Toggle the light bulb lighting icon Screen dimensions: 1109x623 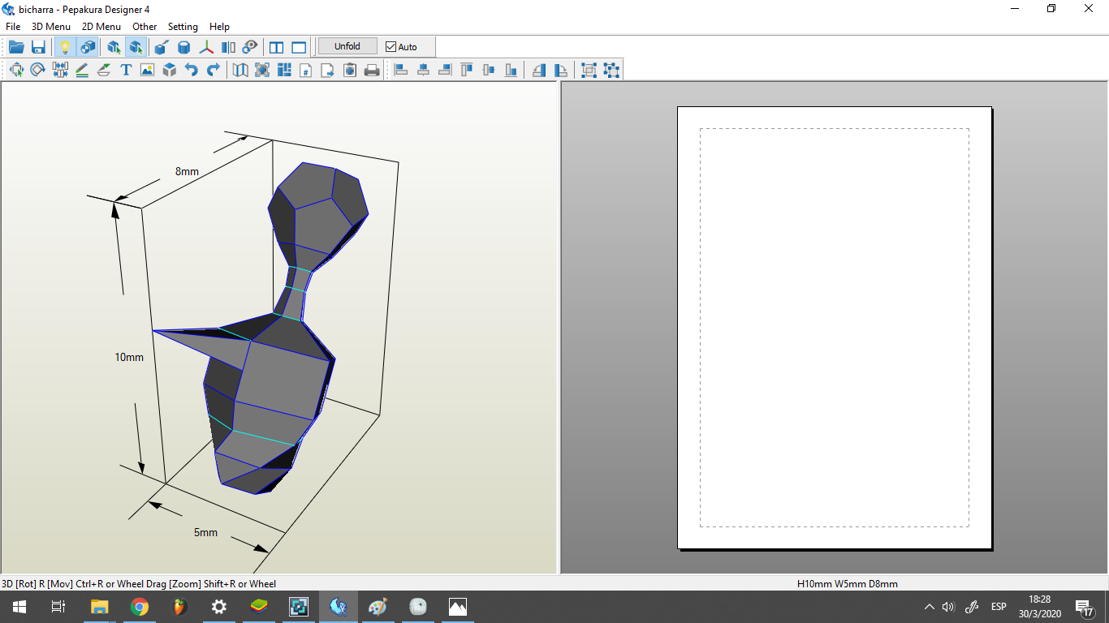(65, 47)
